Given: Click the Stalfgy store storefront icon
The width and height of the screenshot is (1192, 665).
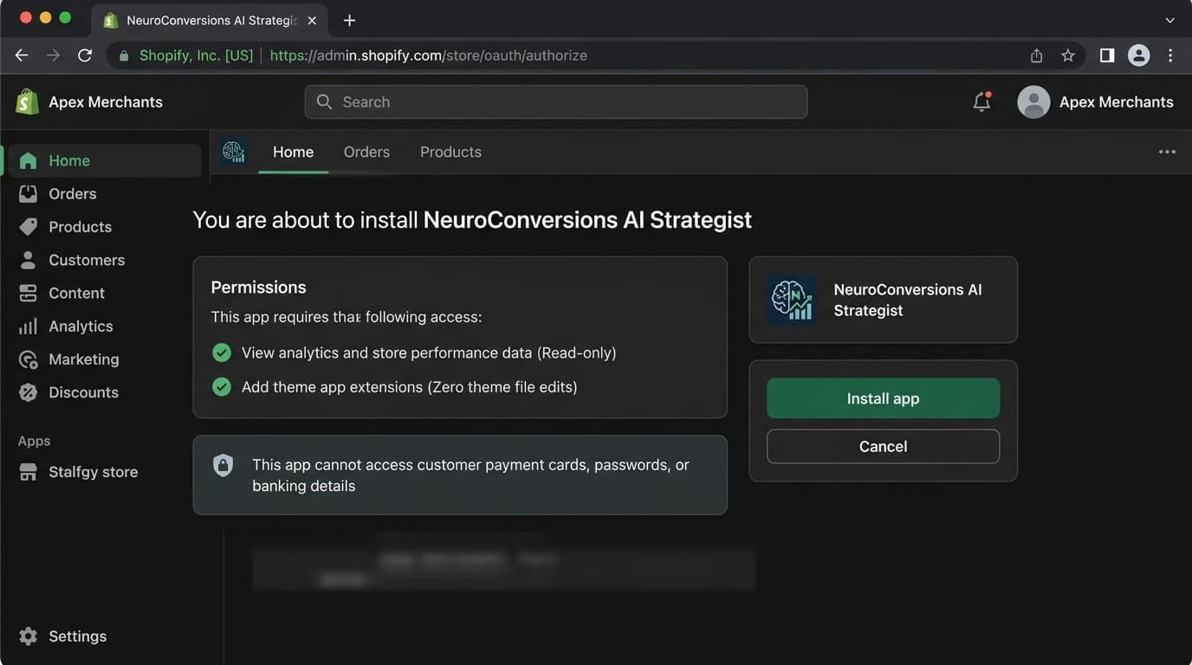Looking at the screenshot, I should click(x=28, y=472).
